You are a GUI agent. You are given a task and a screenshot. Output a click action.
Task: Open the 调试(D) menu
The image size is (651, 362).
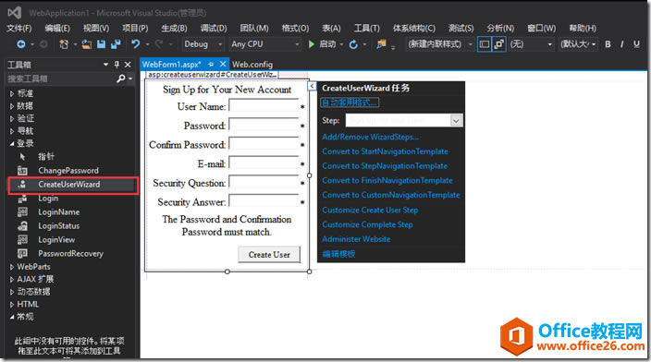pyautogui.click(x=214, y=29)
